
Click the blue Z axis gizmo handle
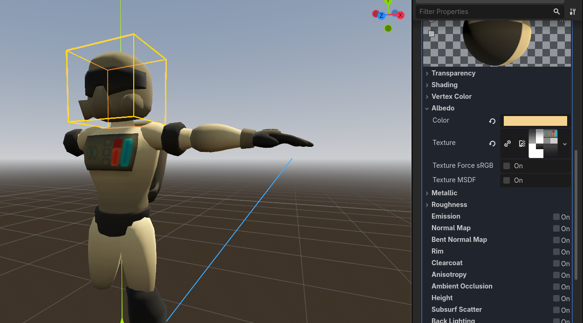[x=381, y=16]
